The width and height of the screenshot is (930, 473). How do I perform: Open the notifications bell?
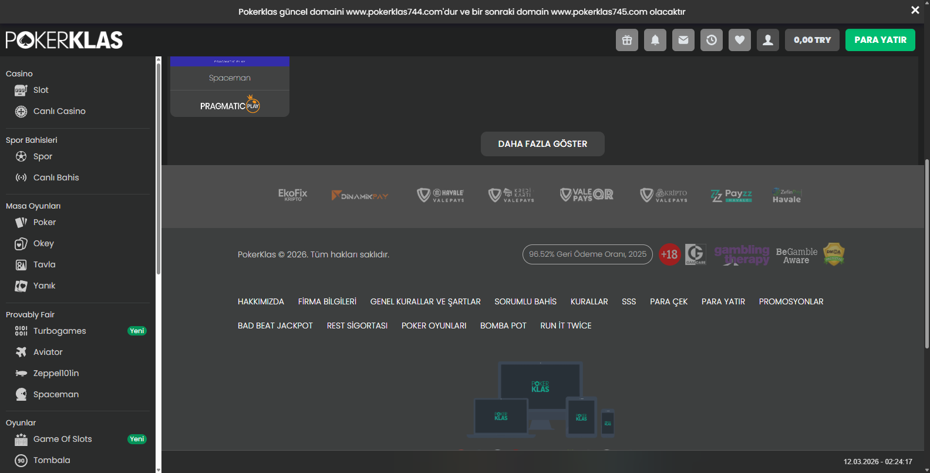click(655, 40)
